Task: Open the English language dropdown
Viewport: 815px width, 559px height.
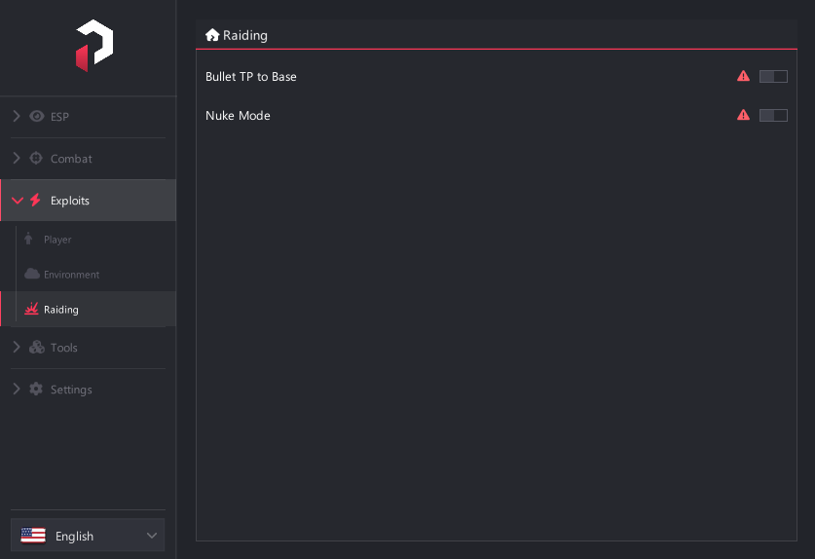Action: point(88,535)
